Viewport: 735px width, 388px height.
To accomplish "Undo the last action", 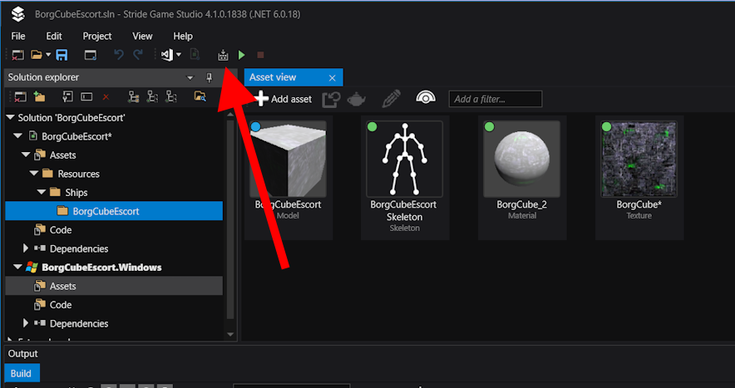I will pyautogui.click(x=119, y=55).
